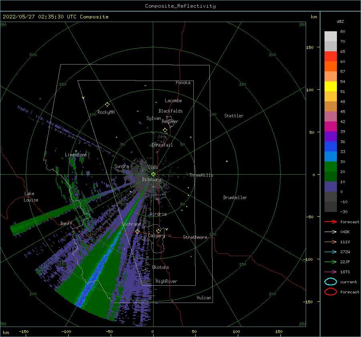361x337 pixels.
Task: Click the ThreeHills city label
Action: coord(201,175)
